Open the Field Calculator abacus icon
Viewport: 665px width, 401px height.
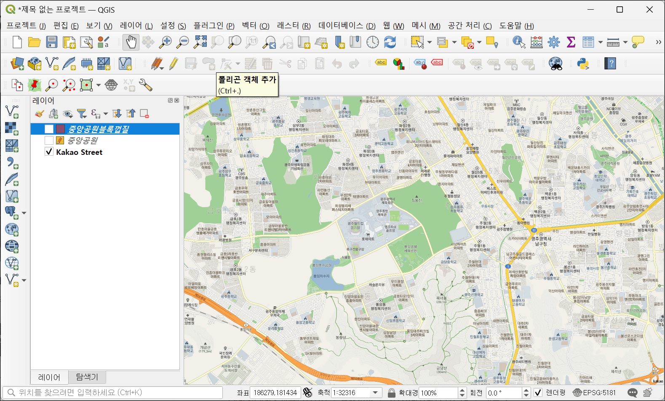[x=537, y=42]
